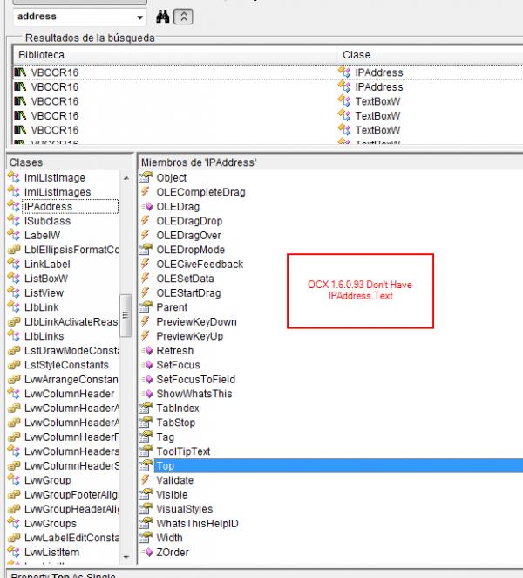Toggle the hide search results button
The height and width of the screenshot is (578, 523).
click(183, 17)
